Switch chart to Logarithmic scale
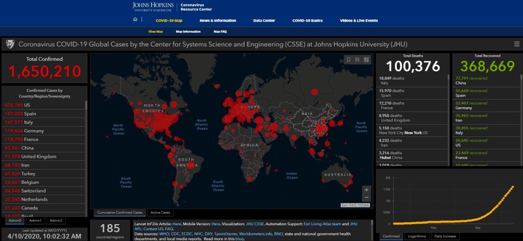The image size is (523, 241). point(418,236)
